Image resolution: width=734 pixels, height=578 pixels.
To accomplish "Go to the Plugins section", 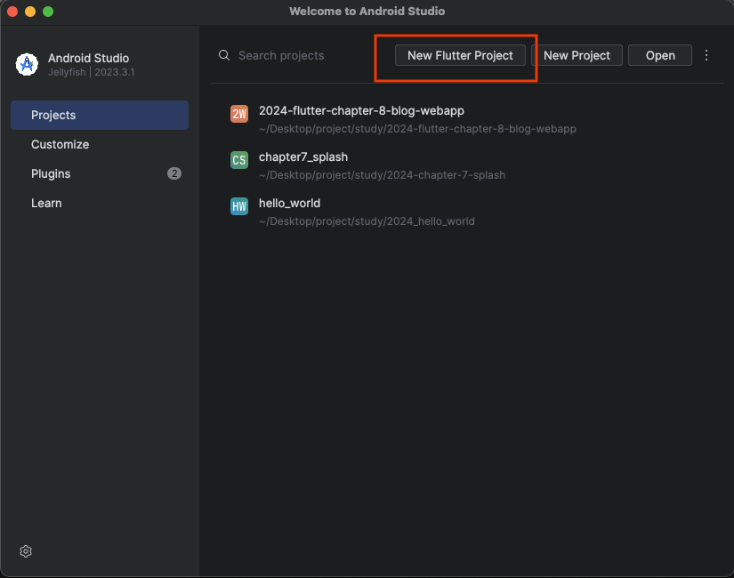I will (x=100, y=173).
